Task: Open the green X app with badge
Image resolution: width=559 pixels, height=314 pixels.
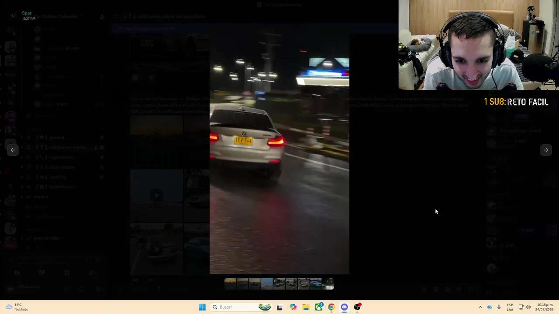Action: click(x=319, y=307)
